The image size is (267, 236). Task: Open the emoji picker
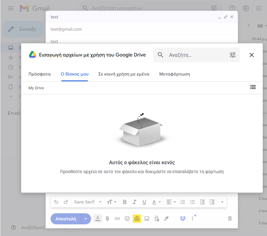127,219
